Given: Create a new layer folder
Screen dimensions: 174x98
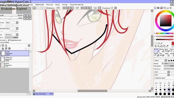Looking at the screenshot, I should click(6, 45).
